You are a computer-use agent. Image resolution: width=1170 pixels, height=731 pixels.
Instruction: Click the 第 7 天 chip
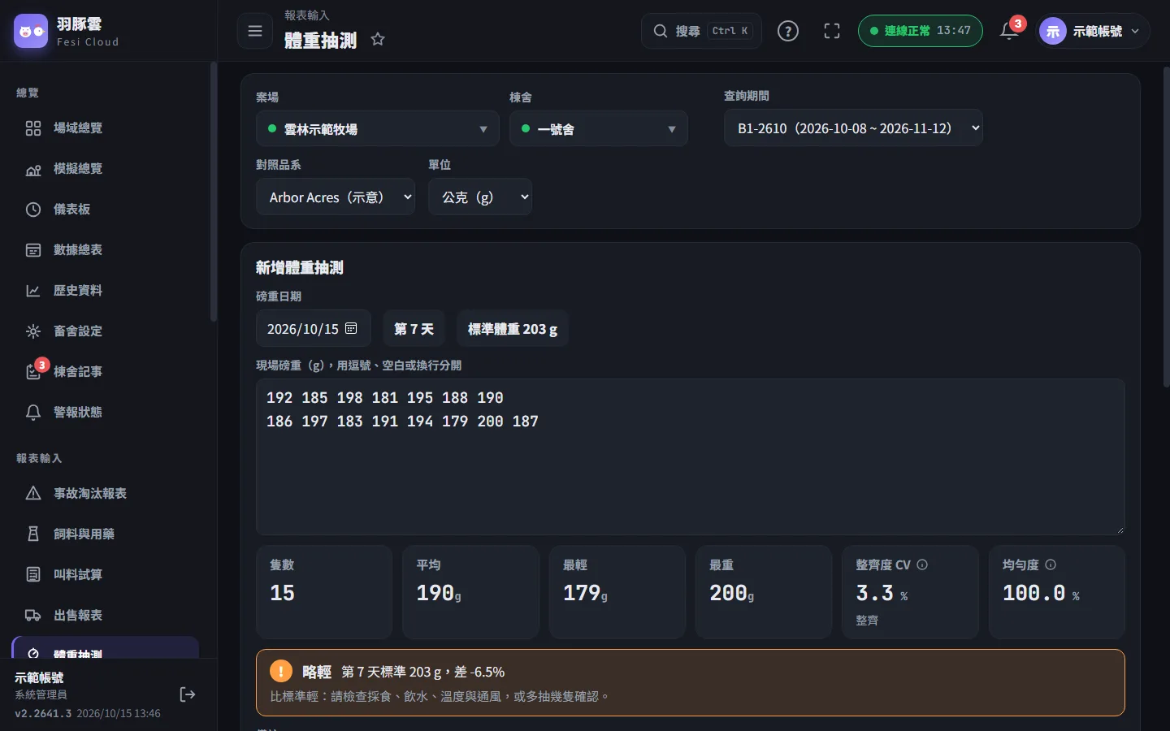coord(414,328)
